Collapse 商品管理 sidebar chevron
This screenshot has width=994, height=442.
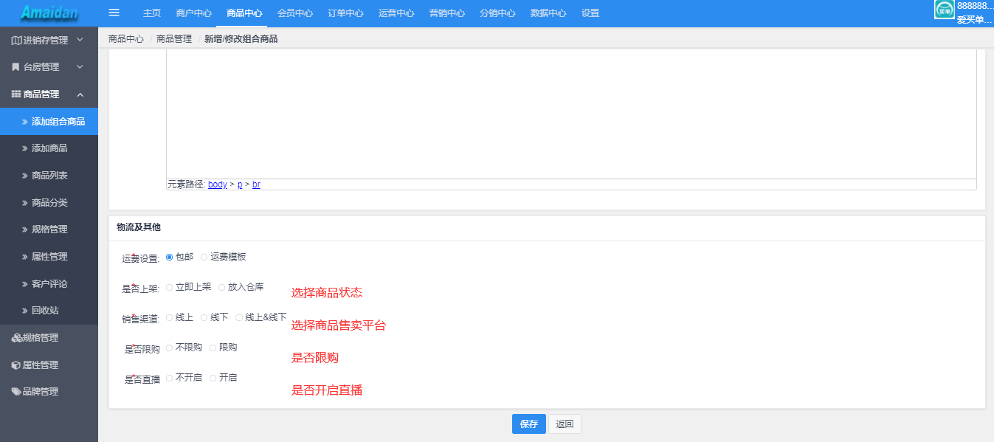[80, 94]
